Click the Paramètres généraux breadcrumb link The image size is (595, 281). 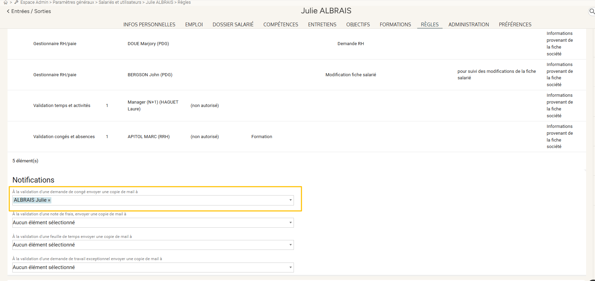point(73,2)
